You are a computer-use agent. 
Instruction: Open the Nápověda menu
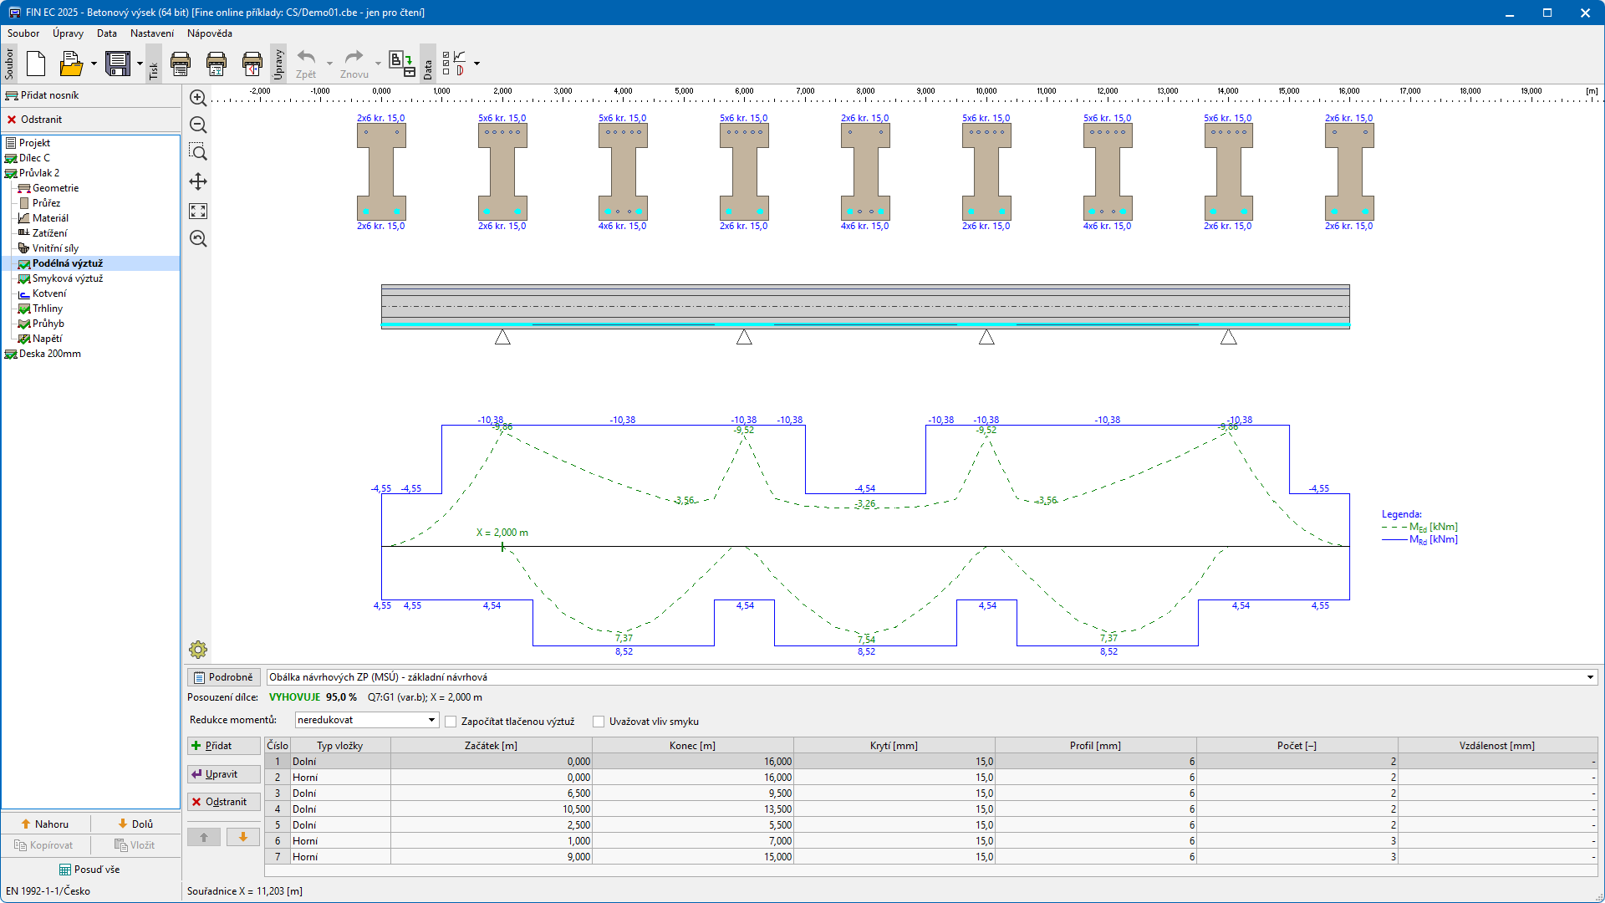click(209, 33)
